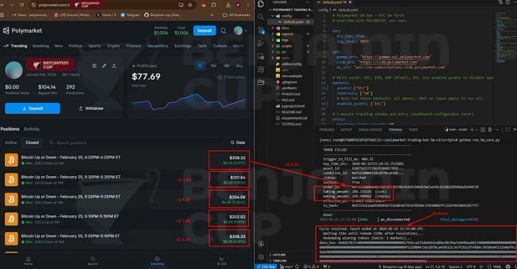Open requirements.txt in Explorer
Viewport: 517px width, 269px height.
[x=294, y=118]
